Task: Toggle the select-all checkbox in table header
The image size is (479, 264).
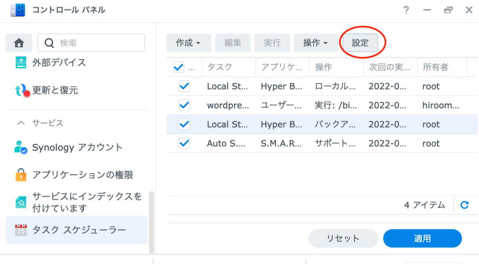Action: click(178, 67)
